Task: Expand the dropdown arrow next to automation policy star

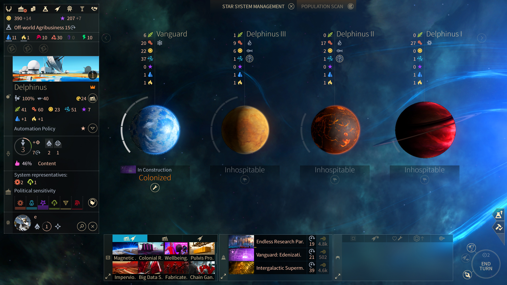Action: [93, 129]
